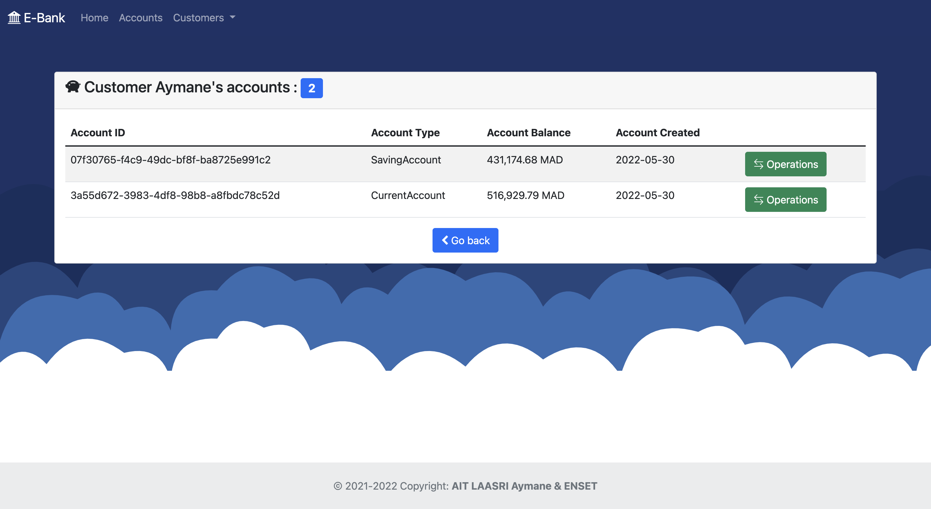Click the blue accounts count badge showing 2
Image resolution: width=931 pixels, height=509 pixels.
point(311,88)
